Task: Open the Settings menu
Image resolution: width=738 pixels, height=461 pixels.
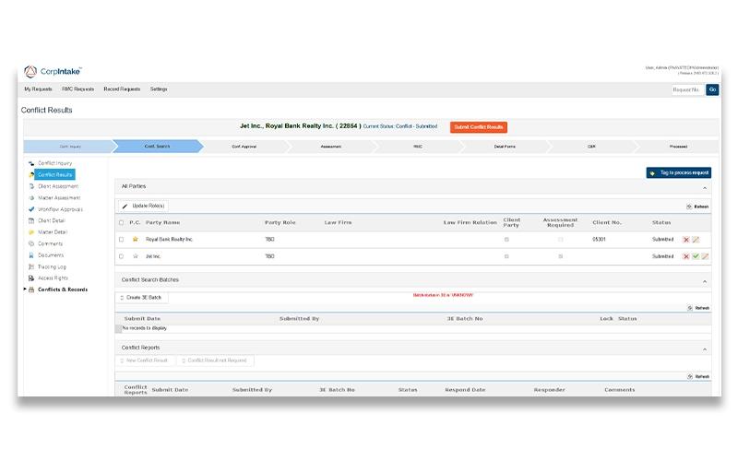Action: [x=159, y=89]
